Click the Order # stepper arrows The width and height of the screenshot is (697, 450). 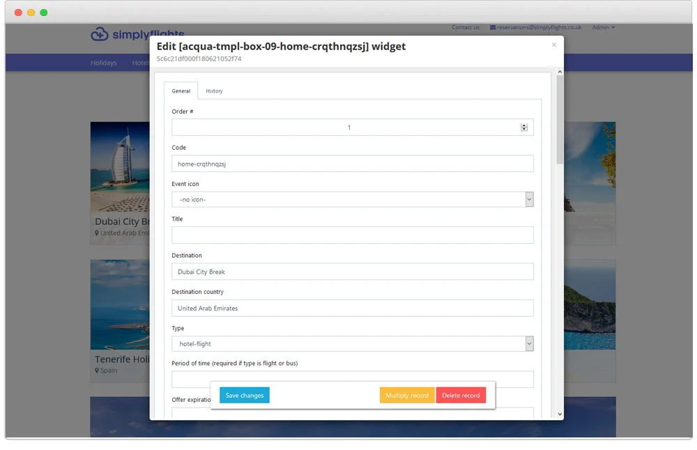[524, 127]
